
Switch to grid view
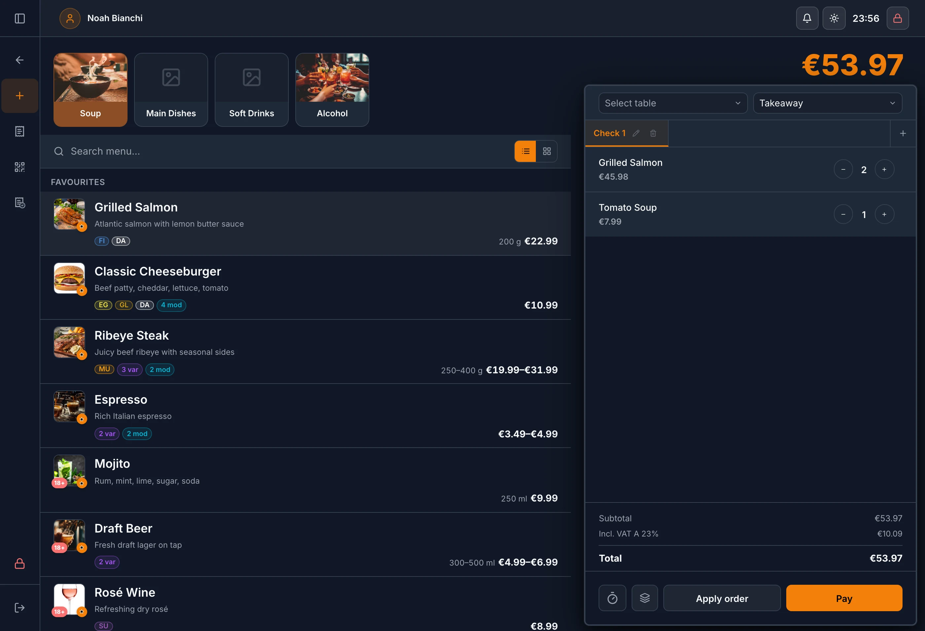tap(546, 151)
